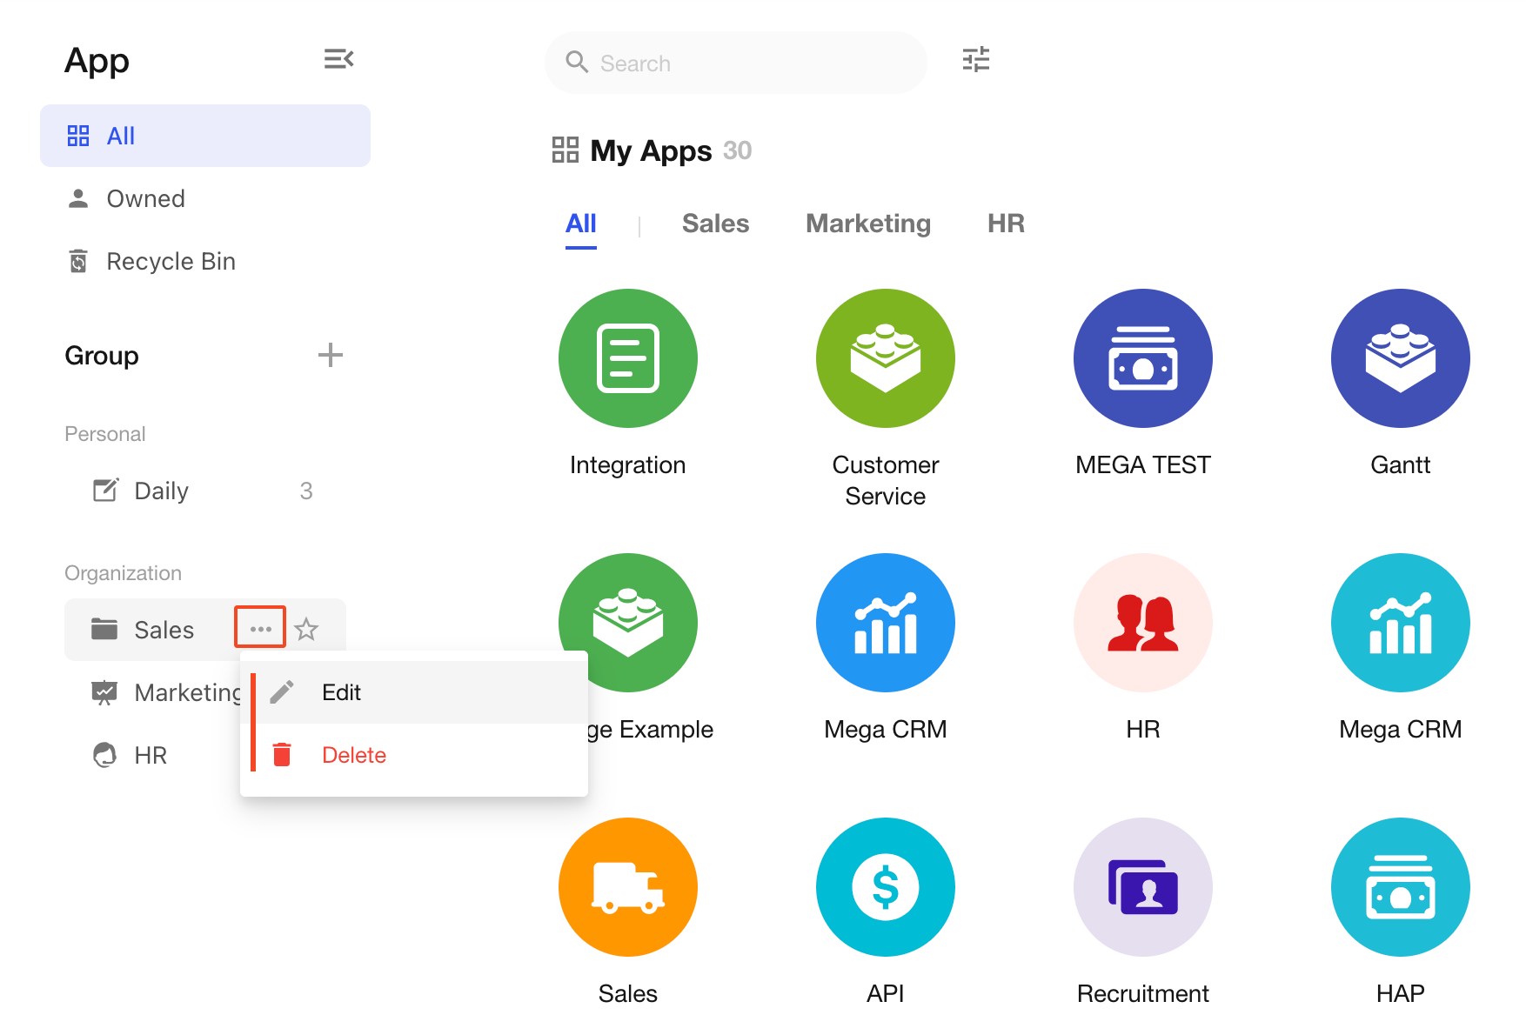Open the Recycle Bin
This screenshot has height=1035, width=1526.
pyautogui.click(x=171, y=262)
